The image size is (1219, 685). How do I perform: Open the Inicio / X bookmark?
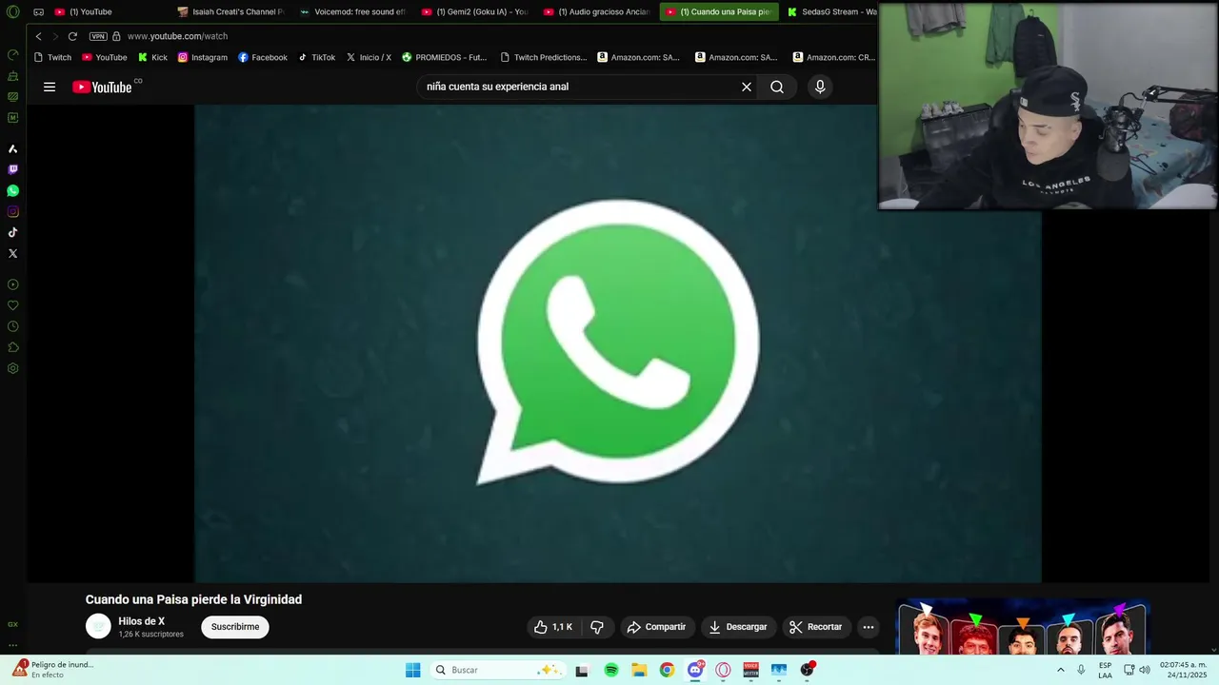tap(369, 57)
